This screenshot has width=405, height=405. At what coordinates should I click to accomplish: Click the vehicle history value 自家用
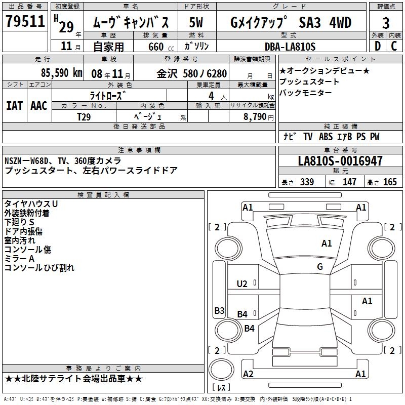[x=108, y=47]
